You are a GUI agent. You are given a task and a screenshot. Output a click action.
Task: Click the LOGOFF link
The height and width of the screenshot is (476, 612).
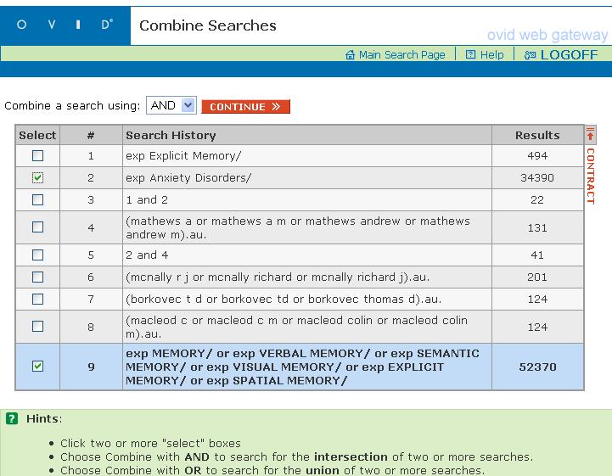coord(569,54)
